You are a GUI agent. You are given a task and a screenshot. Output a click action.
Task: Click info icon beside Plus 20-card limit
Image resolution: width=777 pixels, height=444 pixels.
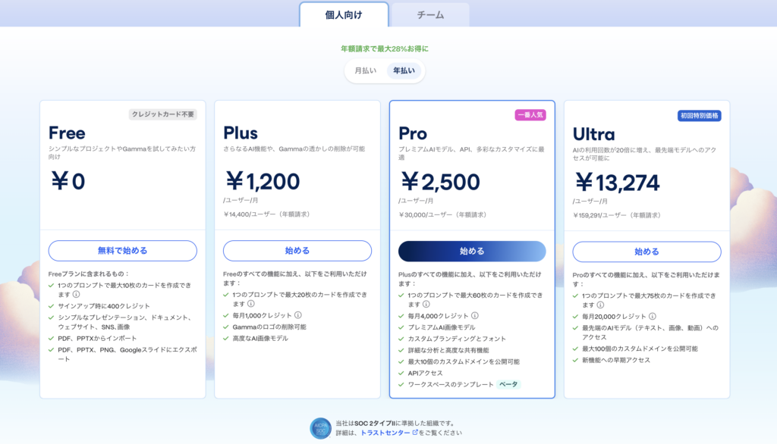pyautogui.click(x=250, y=304)
